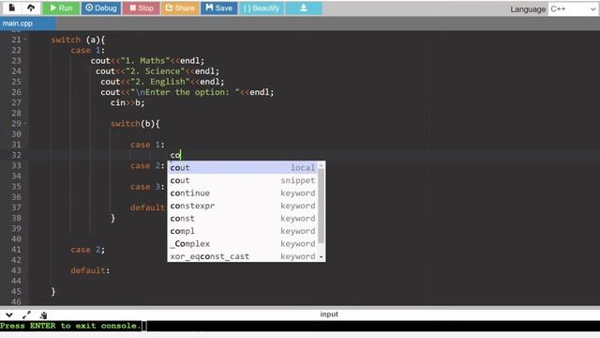The width and height of the screenshot is (600, 338).
Task: Click 'cin>>b;' on line 27
Action: 127,102
